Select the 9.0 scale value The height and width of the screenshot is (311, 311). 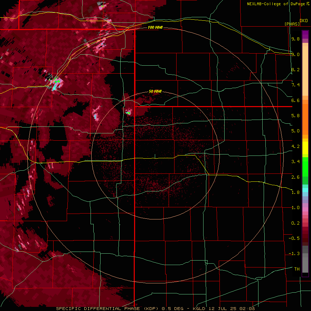pos(295,54)
